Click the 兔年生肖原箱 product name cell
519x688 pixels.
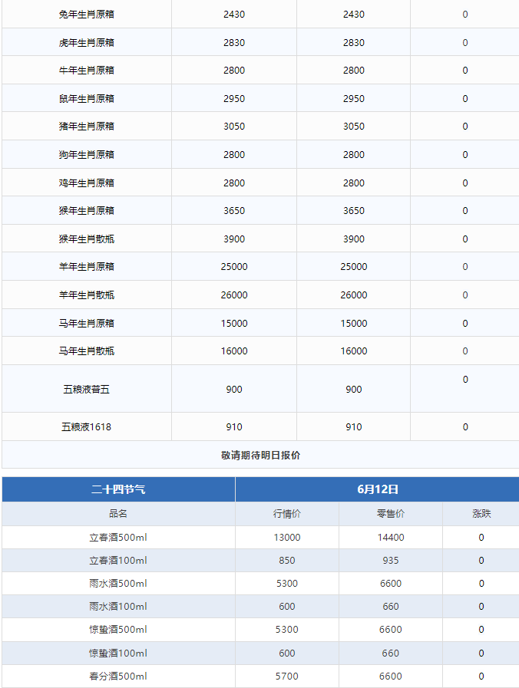click(87, 15)
